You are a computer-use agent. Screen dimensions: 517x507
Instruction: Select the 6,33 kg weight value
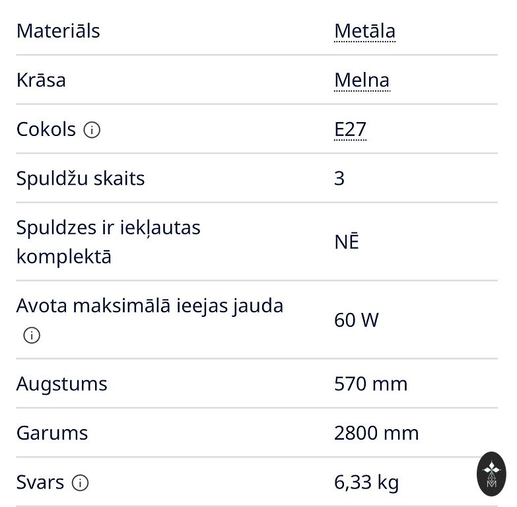pyautogui.click(x=366, y=483)
